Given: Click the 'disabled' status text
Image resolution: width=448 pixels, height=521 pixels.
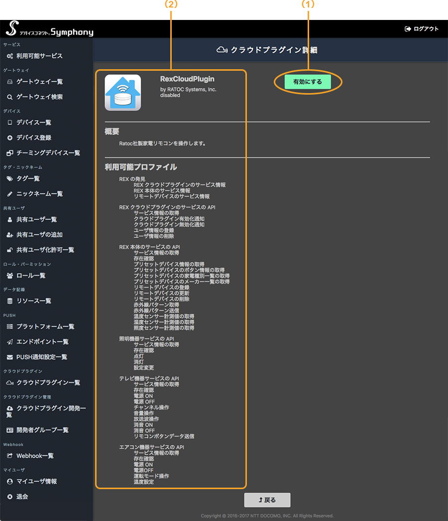Looking at the screenshot, I should (x=170, y=95).
